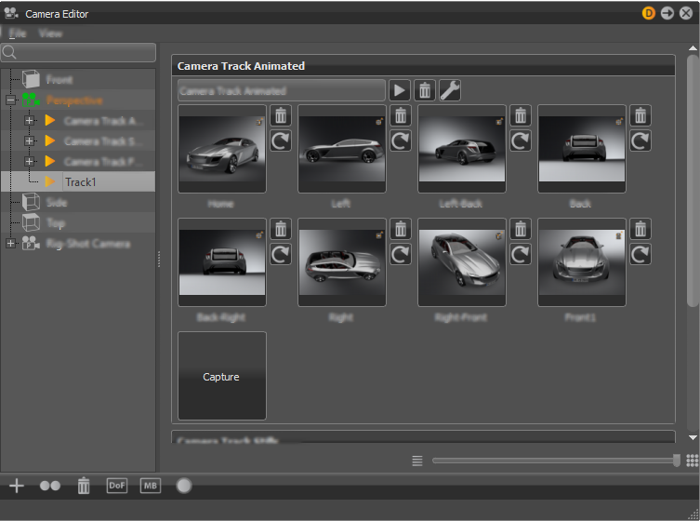Adjust the thumbnail size slider handle
700x521 pixels.
(x=677, y=461)
